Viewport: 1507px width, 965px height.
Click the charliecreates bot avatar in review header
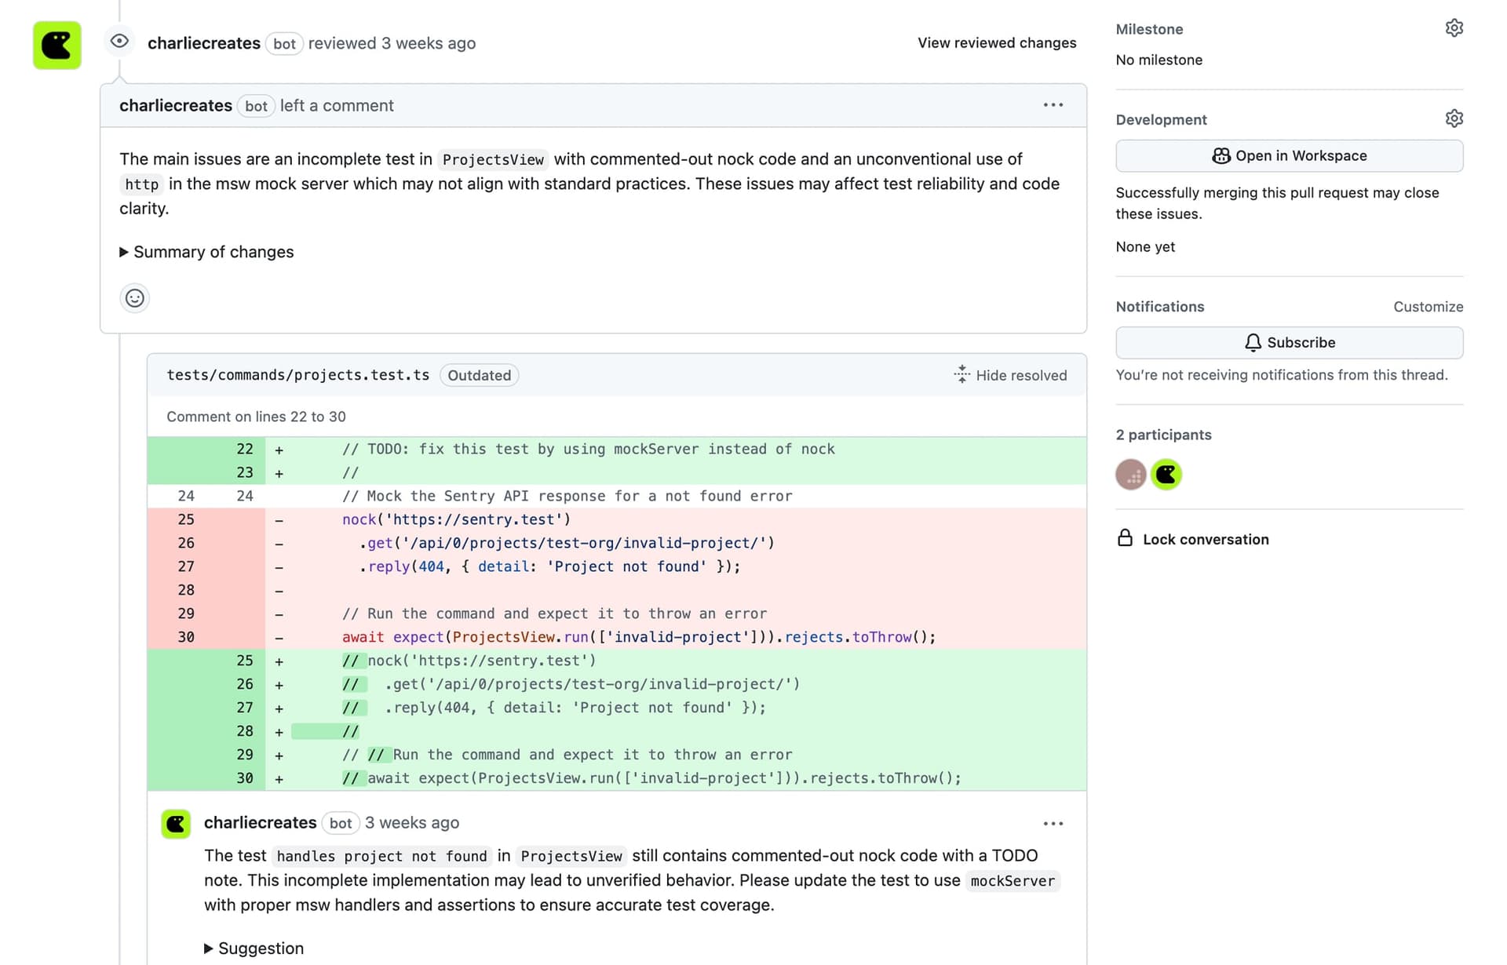tap(57, 45)
